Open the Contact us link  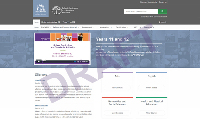point(163,2)
